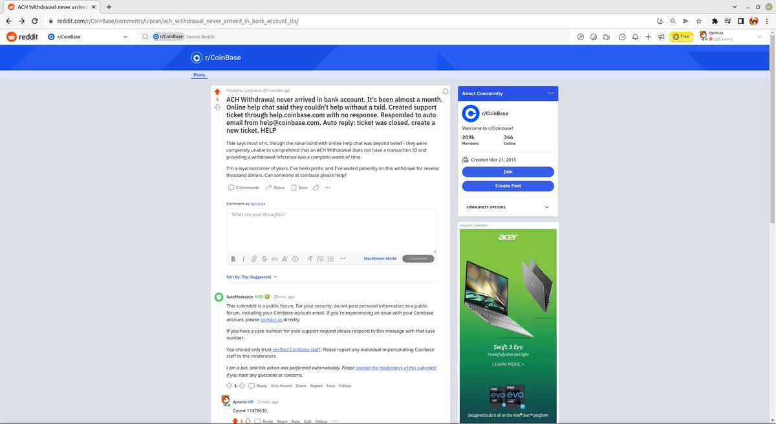Insert a link in comment editor
Image resolution: width=776 pixels, height=424 pixels.
click(254, 259)
